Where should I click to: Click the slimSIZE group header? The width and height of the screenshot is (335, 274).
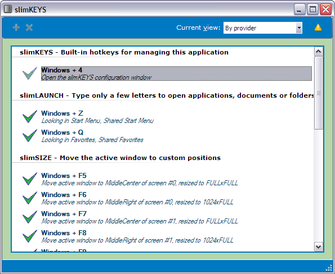coord(120,158)
